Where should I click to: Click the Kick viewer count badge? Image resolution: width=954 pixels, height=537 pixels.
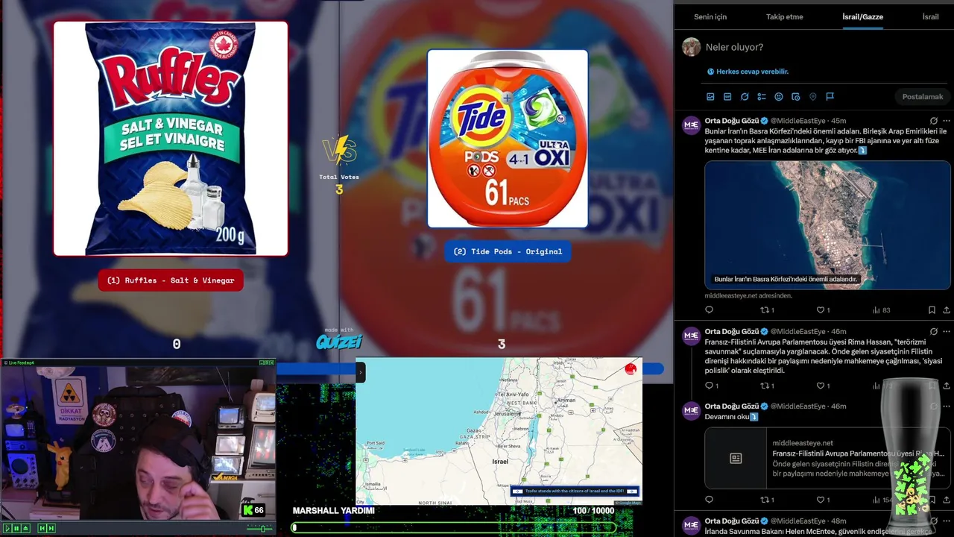(x=253, y=510)
